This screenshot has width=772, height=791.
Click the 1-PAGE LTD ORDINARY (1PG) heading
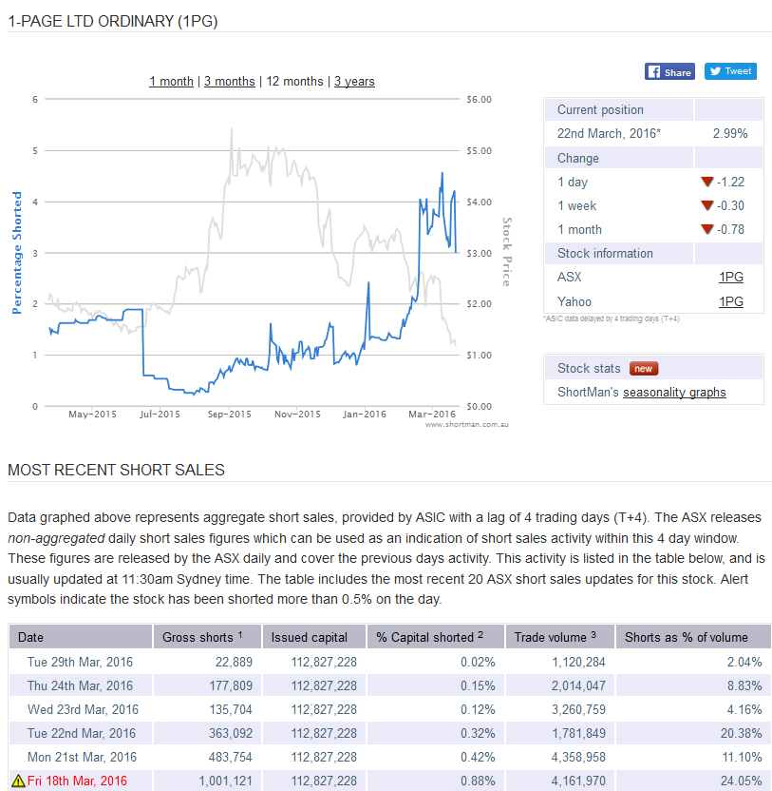(113, 21)
